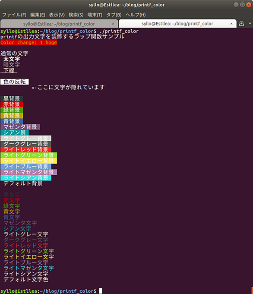
Task: Open the タブ(B) menu
Action: tap(114, 15)
